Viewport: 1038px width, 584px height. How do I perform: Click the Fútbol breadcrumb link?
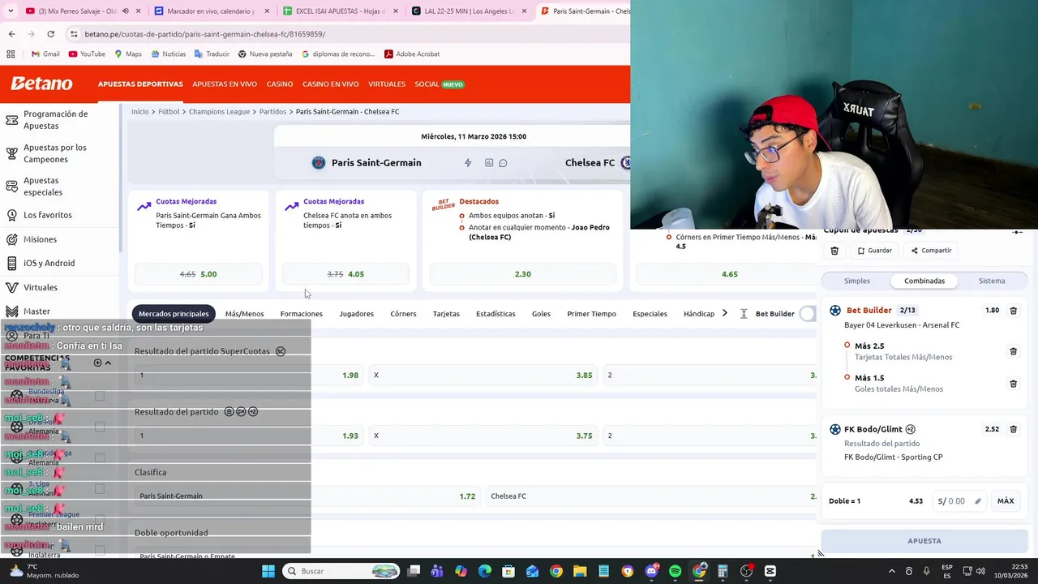pyautogui.click(x=169, y=112)
